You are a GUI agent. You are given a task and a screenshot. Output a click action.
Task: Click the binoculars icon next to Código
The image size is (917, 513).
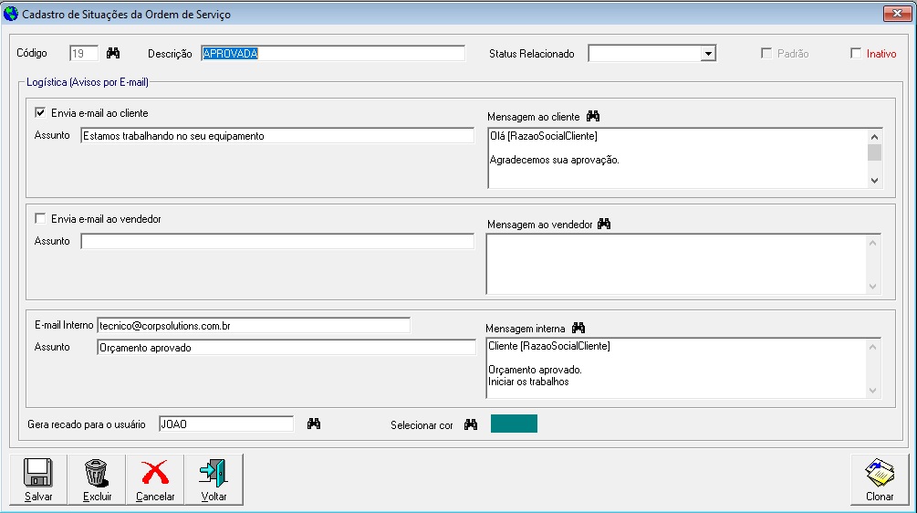point(113,53)
